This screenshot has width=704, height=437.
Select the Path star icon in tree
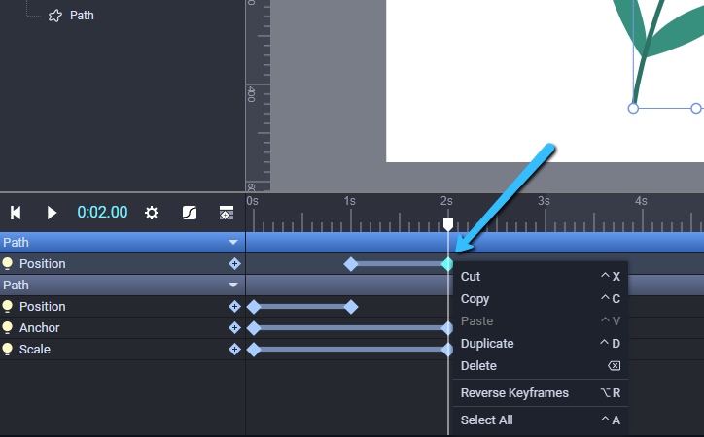55,16
